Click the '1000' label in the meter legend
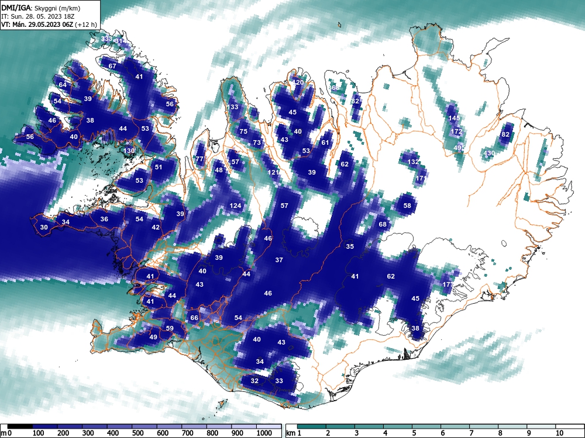The image size is (585, 438). 264,433
